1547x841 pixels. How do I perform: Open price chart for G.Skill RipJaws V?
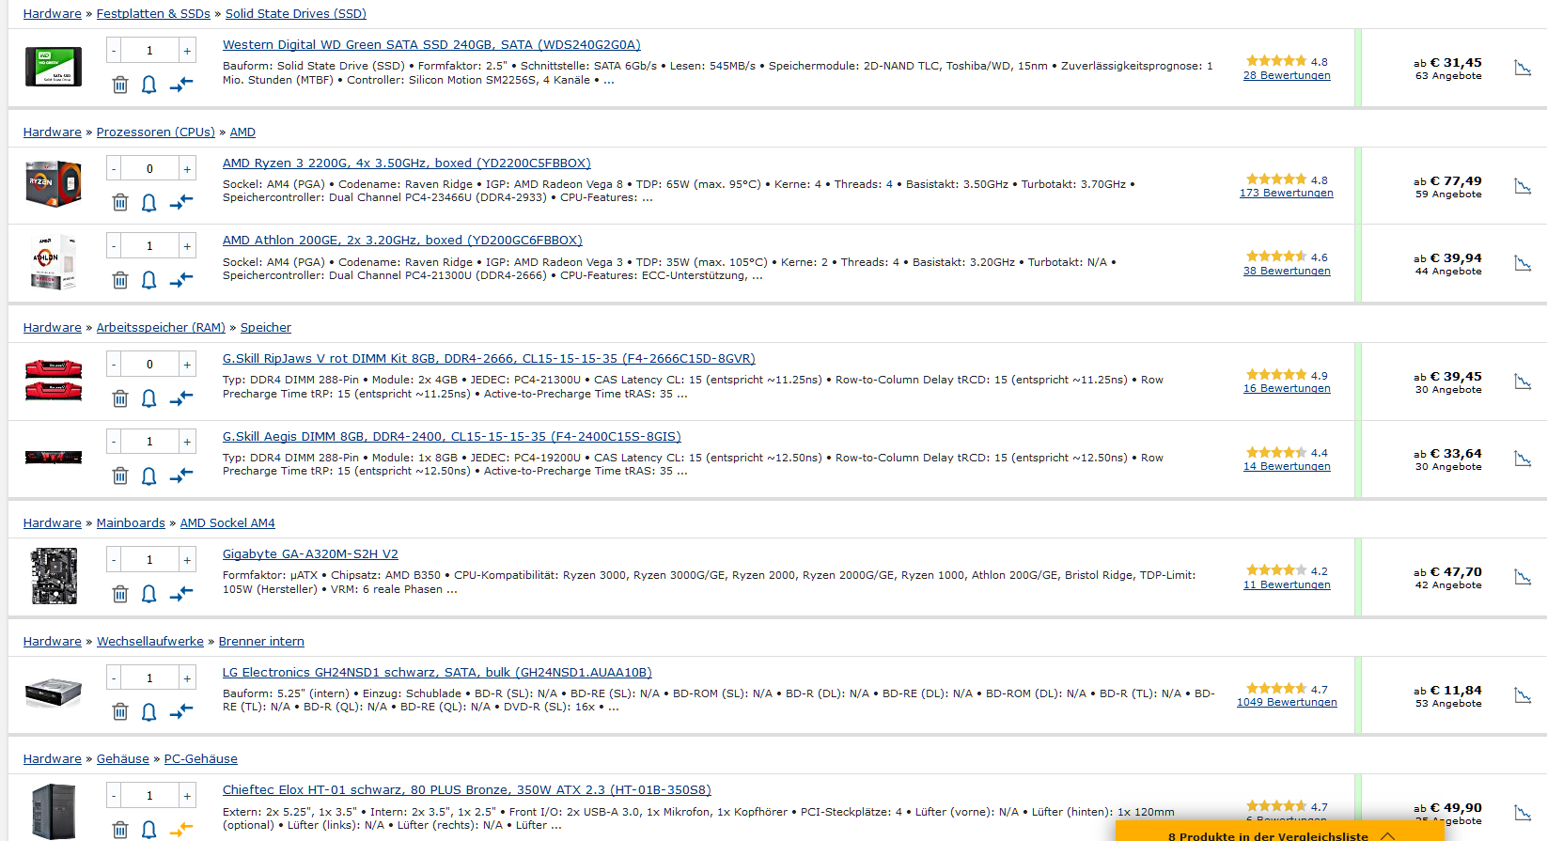(x=1523, y=382)
